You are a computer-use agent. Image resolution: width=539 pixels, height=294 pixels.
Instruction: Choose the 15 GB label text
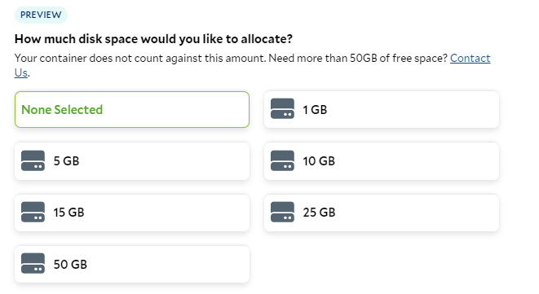[x=68, y=213]
